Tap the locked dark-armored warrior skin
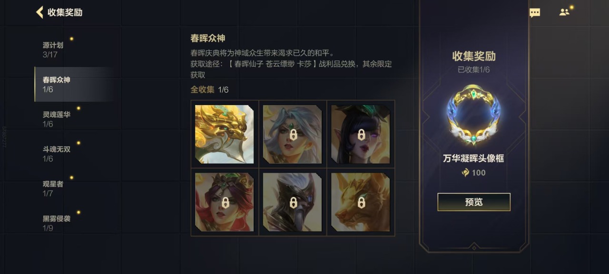609x274 pixels. 293,202
